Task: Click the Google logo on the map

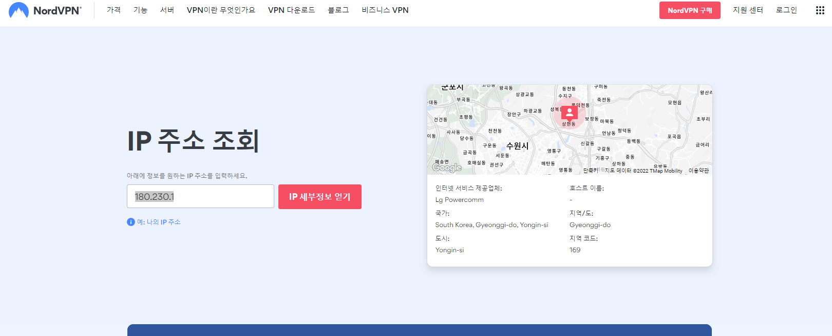Action: tap(447, 167)
